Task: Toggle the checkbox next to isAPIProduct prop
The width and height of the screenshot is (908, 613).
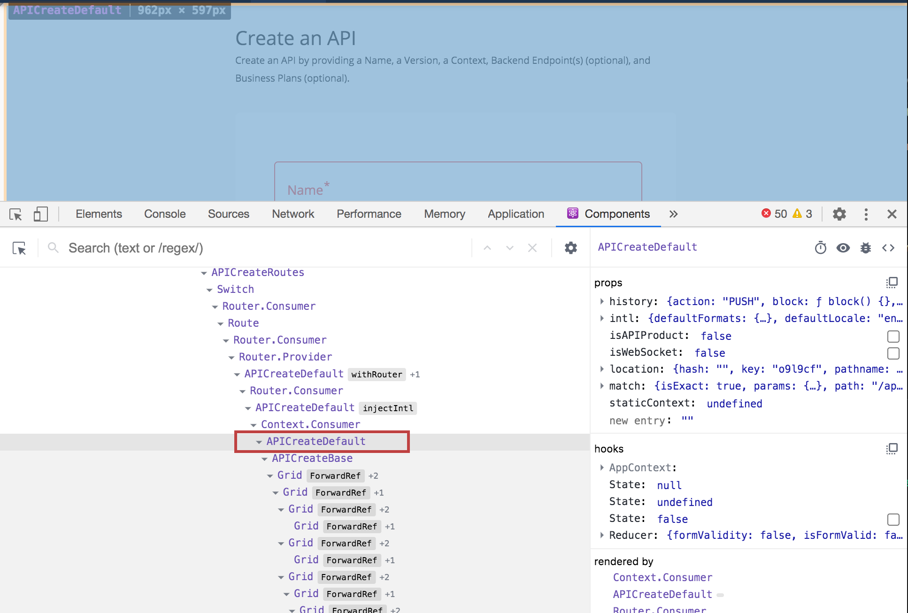Action: click(893, 337)
